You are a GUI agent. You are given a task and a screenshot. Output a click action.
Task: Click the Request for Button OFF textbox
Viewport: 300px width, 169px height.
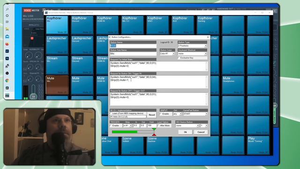click(x=158, y=99)
